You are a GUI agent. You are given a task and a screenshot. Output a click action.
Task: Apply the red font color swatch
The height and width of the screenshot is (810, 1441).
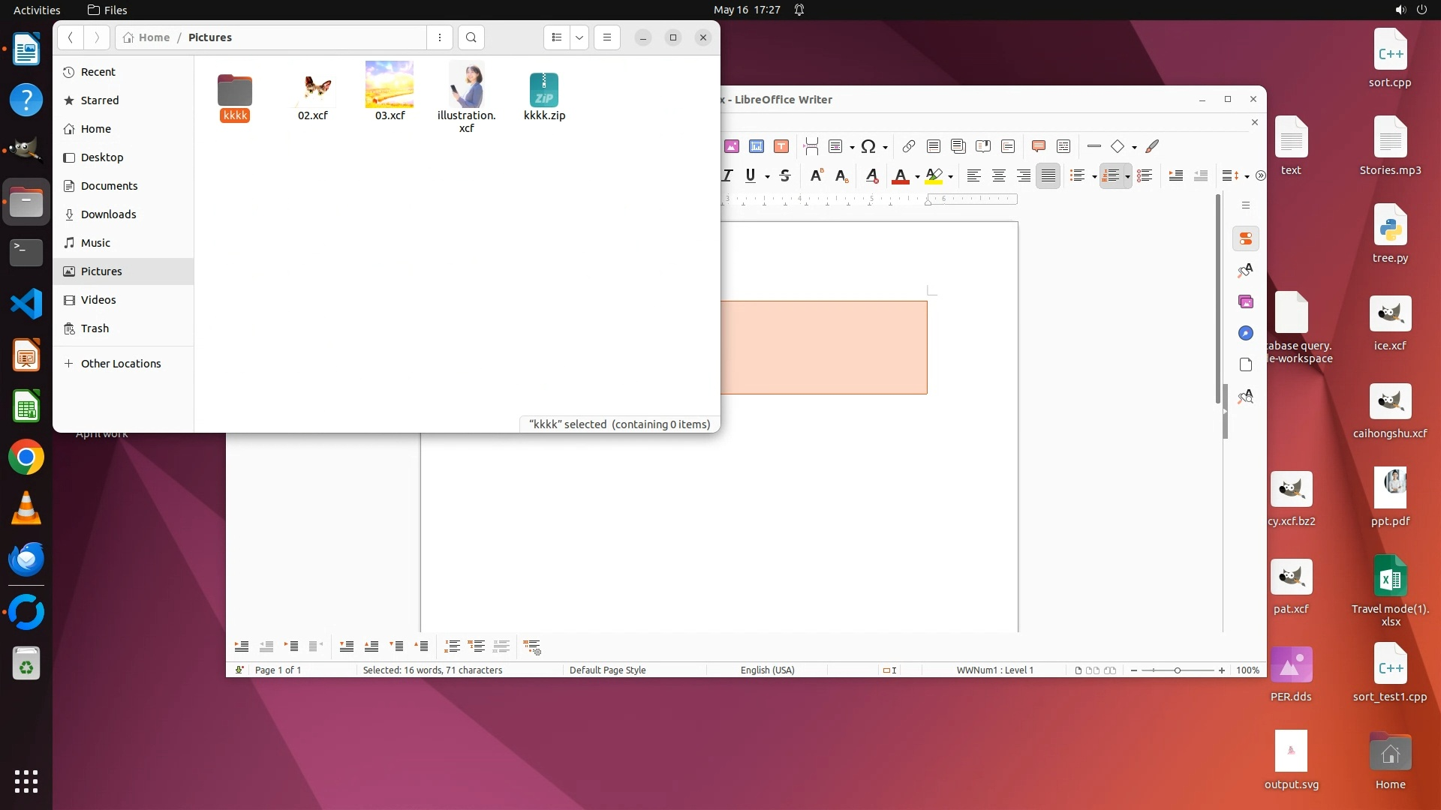(x=901, y=175)
